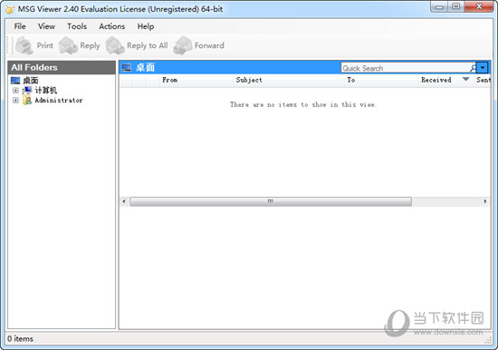Screen dimensions: 498x350
Task: Select the 桌面 desktop icon in folder tree
Action: click(15, 81)
